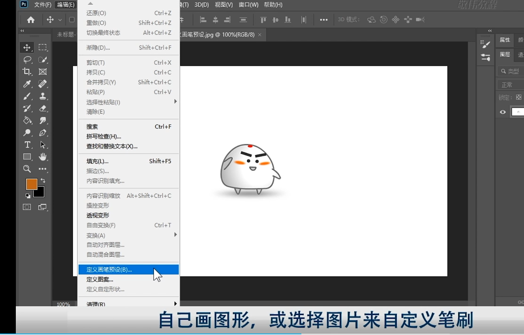
Task: Open the Edit Toolbar three-dots button
Action: tap(43, 169)
